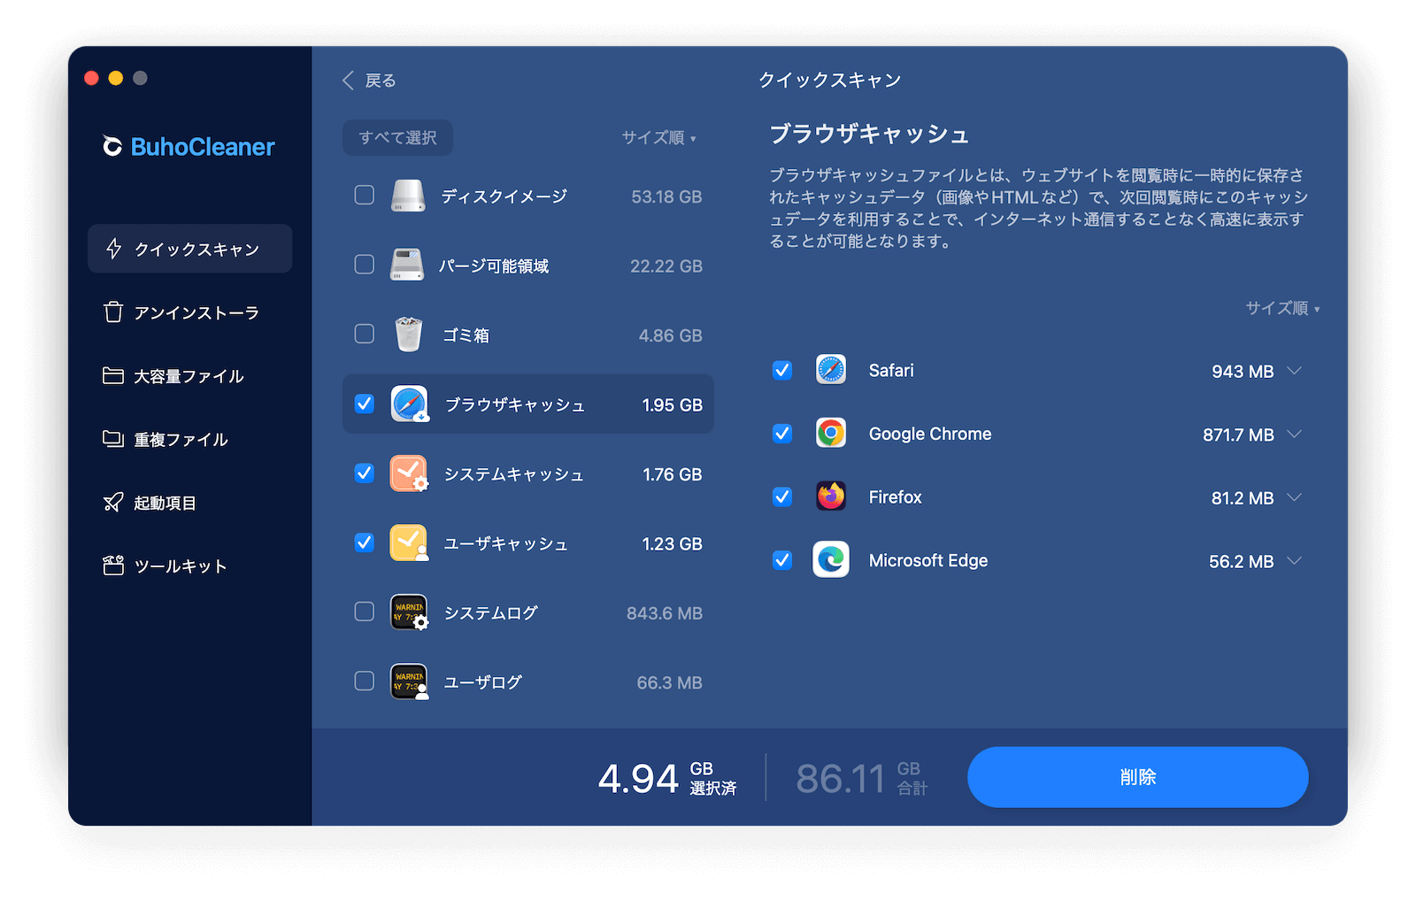The image size is (1416, 916).
Task: Click the yellow minimize window button
Action: (x=115, y=78)
